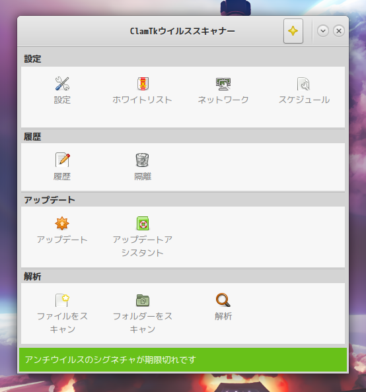Open the ホワイトリスト whitelist icon
The image size is (366, 392).
pyautogui.click(x=143, y=84)
